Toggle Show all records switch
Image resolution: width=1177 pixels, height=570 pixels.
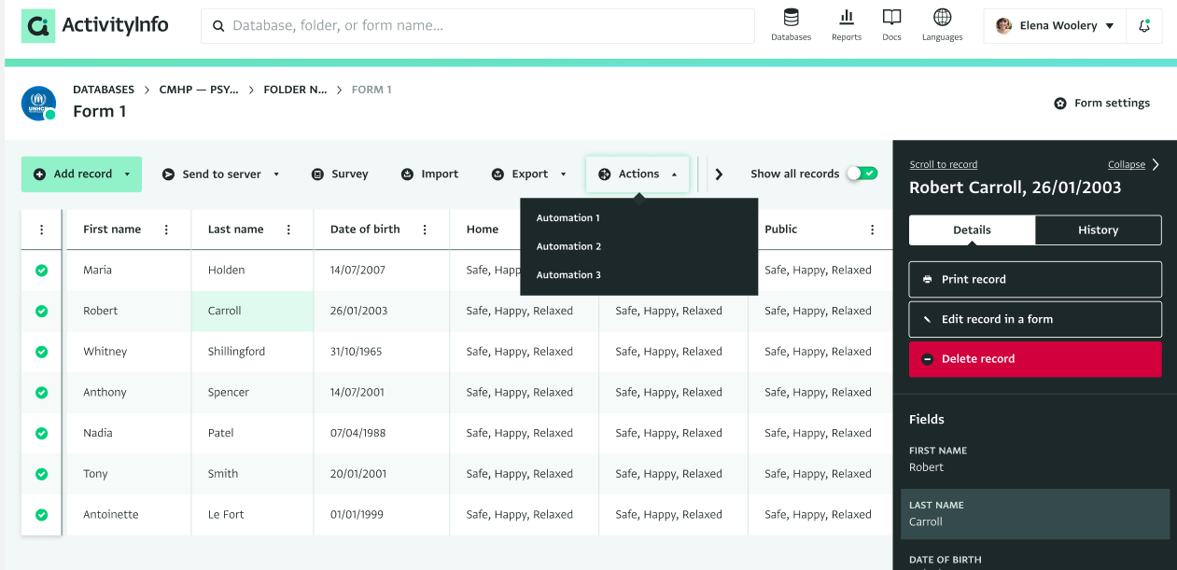coord(862,174)
